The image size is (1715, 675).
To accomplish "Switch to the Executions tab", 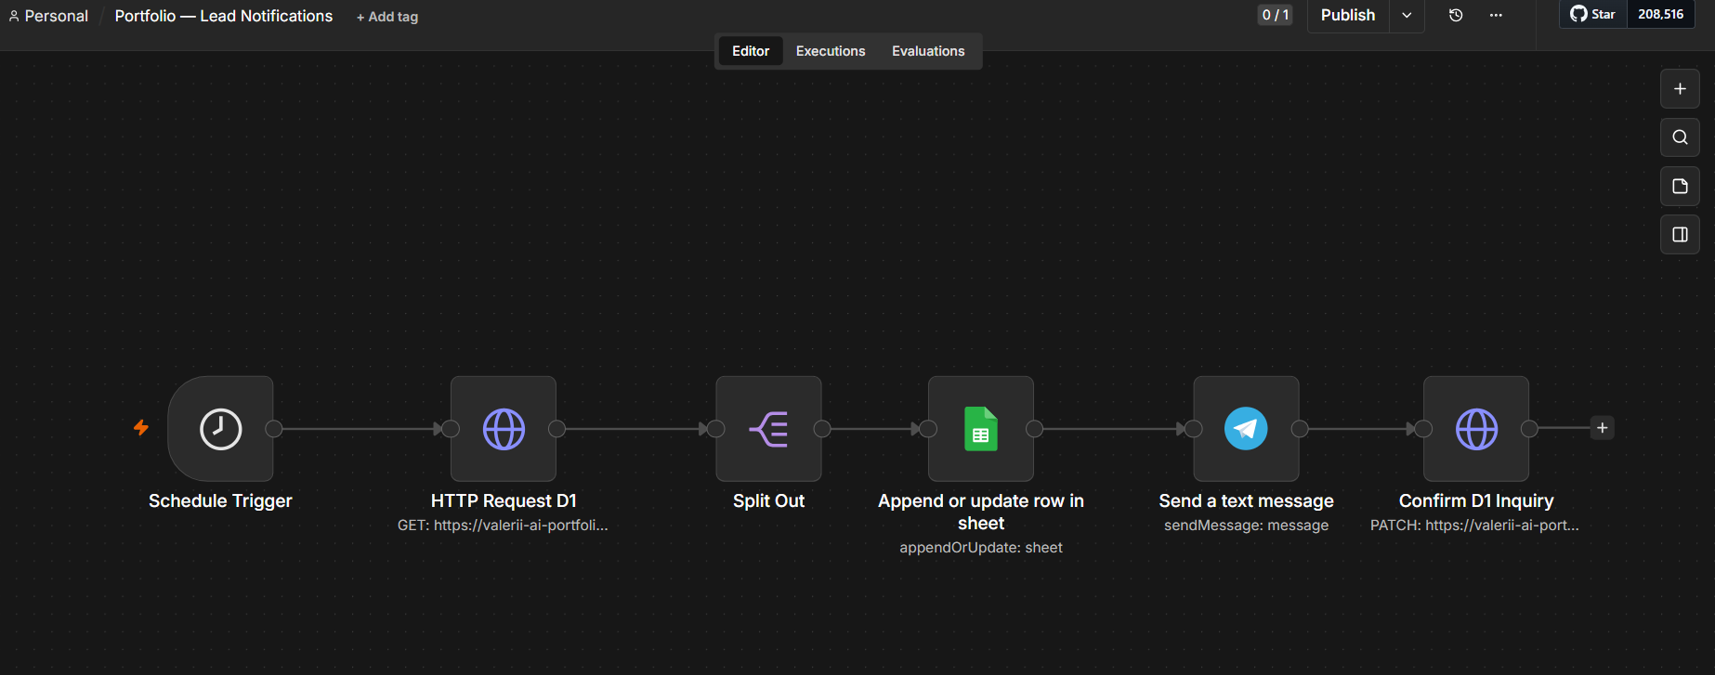I will click(831, 51).
